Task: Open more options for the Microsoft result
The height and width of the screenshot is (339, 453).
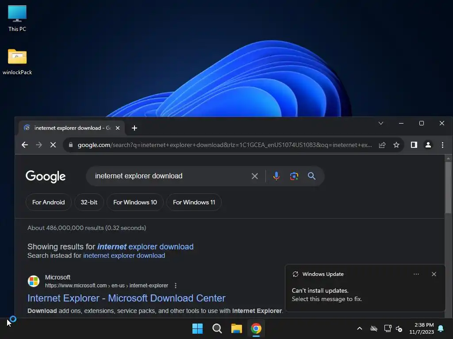Action: 176,286
